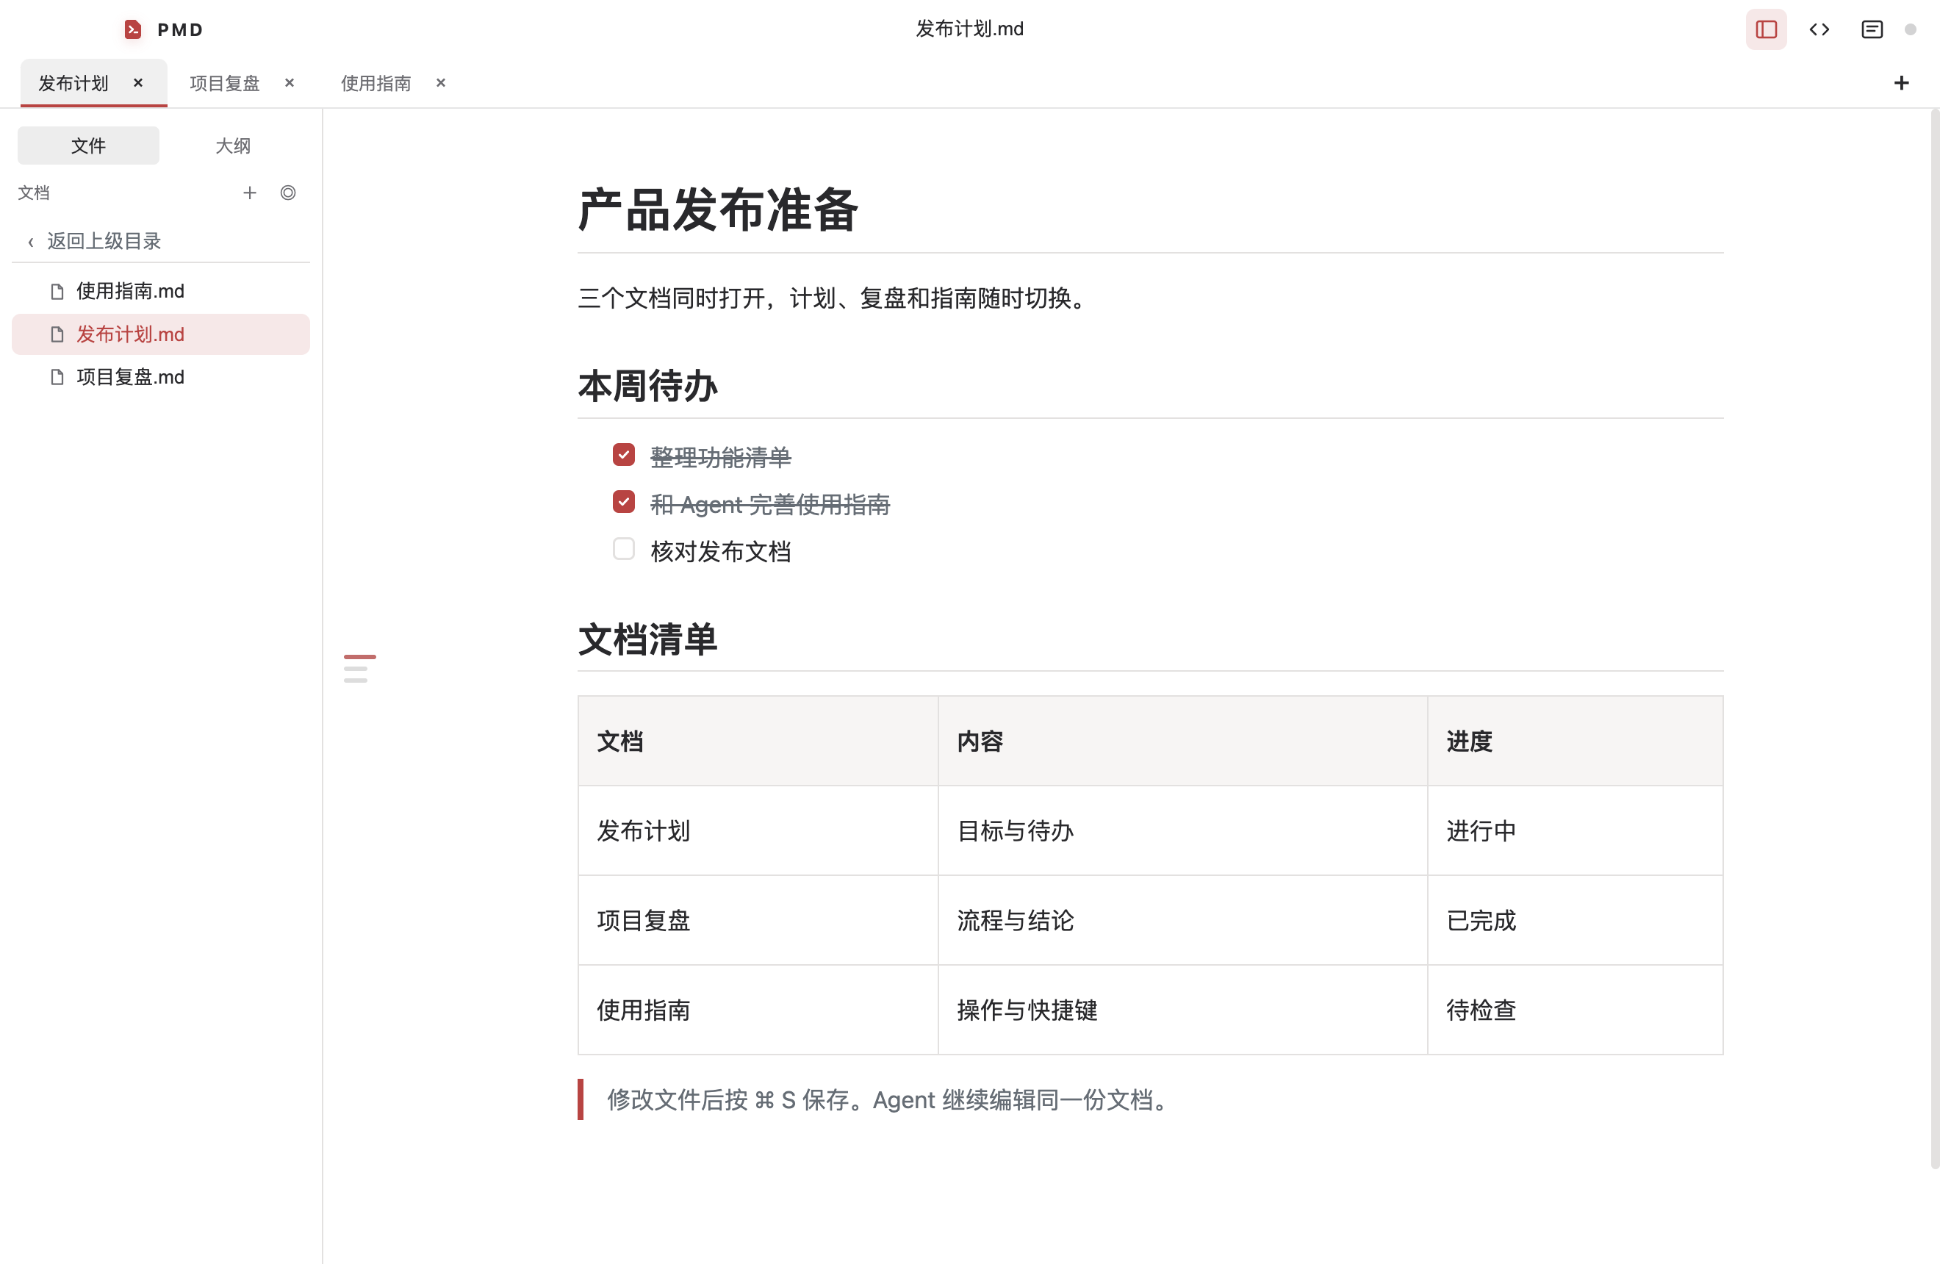Viewport: 1940px width, 1264px height.
Task: Click the 本周待办 heading
Action: [x=648, y=386]
